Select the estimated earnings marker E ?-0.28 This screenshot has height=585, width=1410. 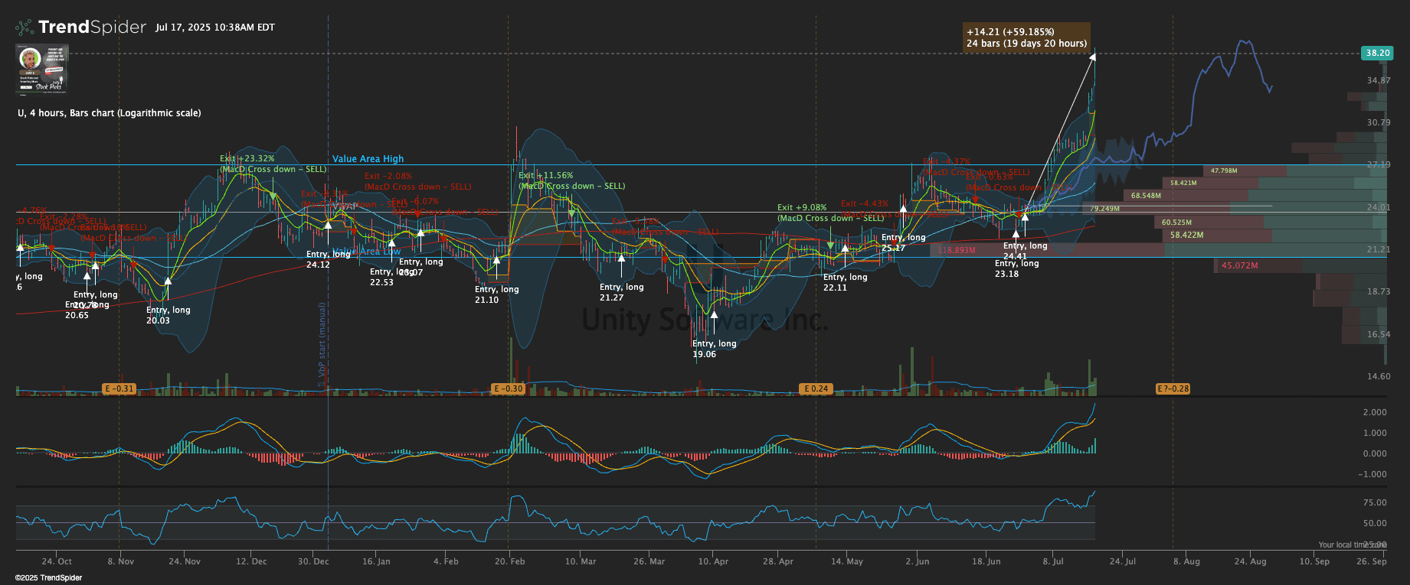click(x=1173, y=389)
